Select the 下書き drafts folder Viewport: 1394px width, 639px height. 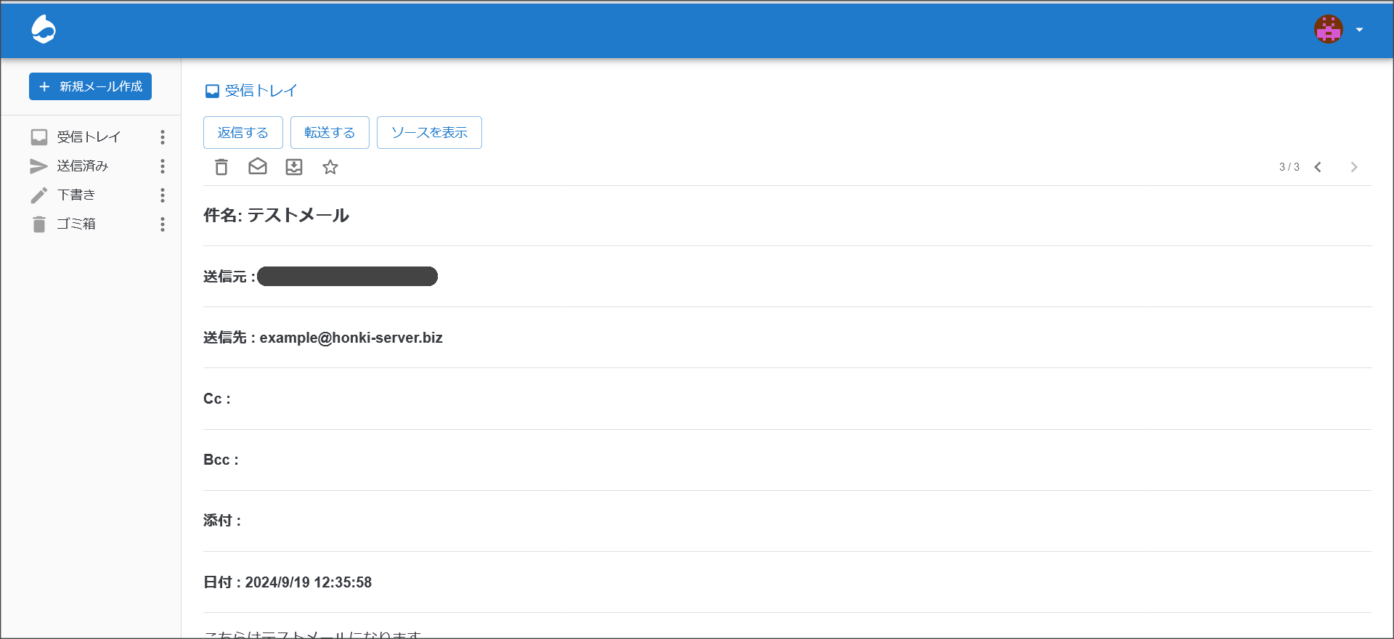click(76, 195)
